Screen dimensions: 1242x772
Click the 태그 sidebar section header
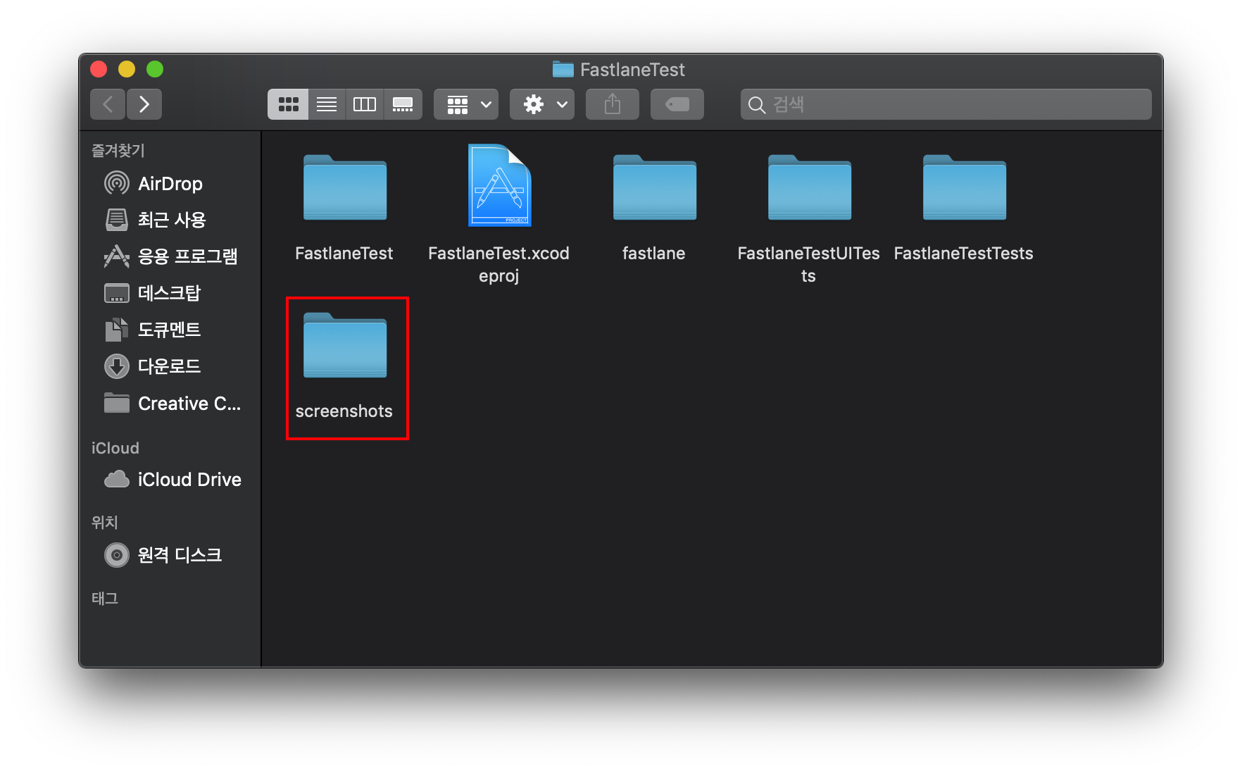tap(105, 599)
